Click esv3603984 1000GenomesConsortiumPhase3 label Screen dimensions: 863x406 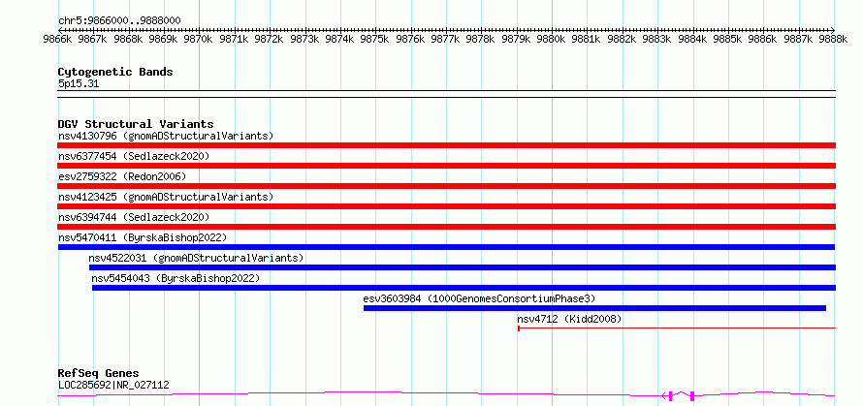pyautogui.click(x=479, y=298)
